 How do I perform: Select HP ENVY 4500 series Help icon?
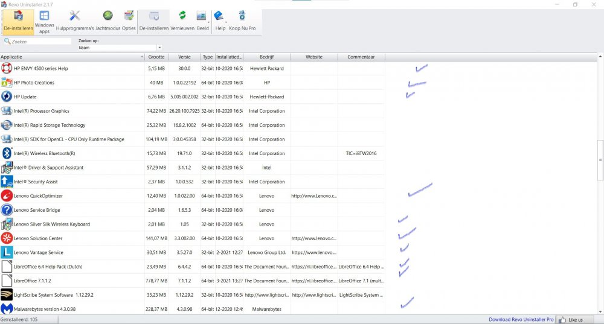coord(7,69)
